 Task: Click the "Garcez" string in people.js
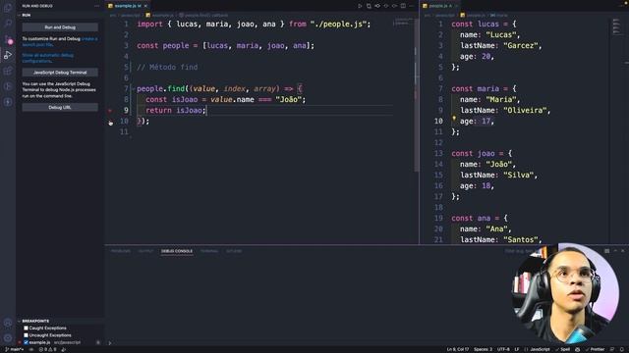tap(520, 46)
